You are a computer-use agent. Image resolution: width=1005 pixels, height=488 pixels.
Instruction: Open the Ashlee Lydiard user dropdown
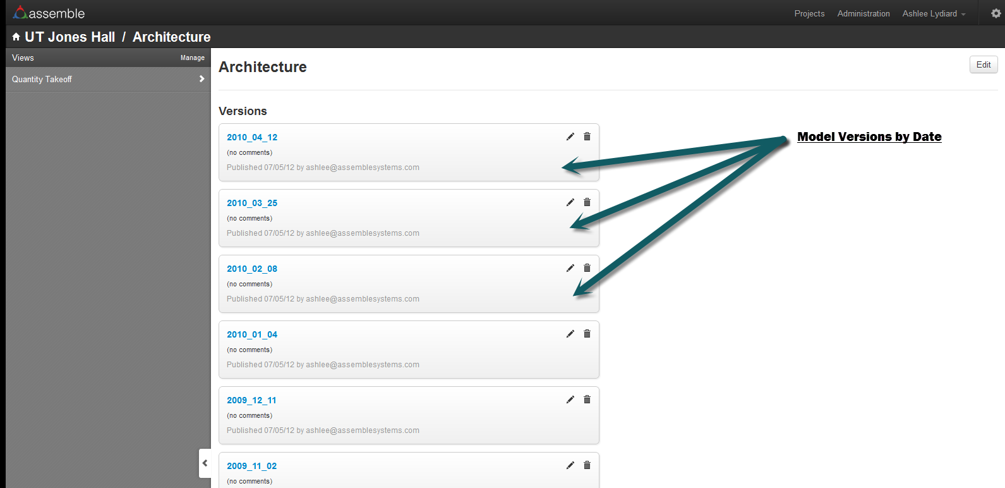(934, 13)
